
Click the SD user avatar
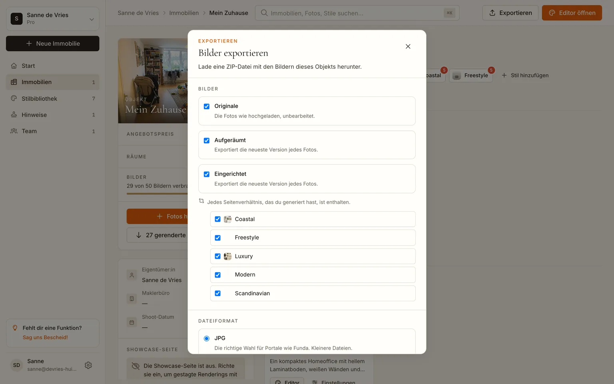tap(16, 365)
